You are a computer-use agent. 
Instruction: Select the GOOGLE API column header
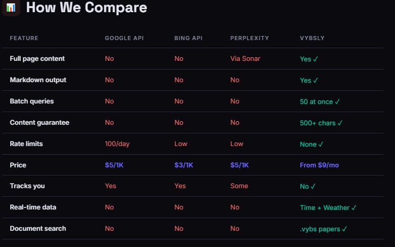click(x=124, y=38)
